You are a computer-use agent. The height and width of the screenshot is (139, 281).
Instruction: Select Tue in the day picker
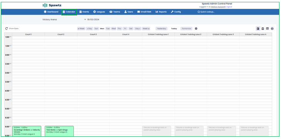tap(108, 28)
